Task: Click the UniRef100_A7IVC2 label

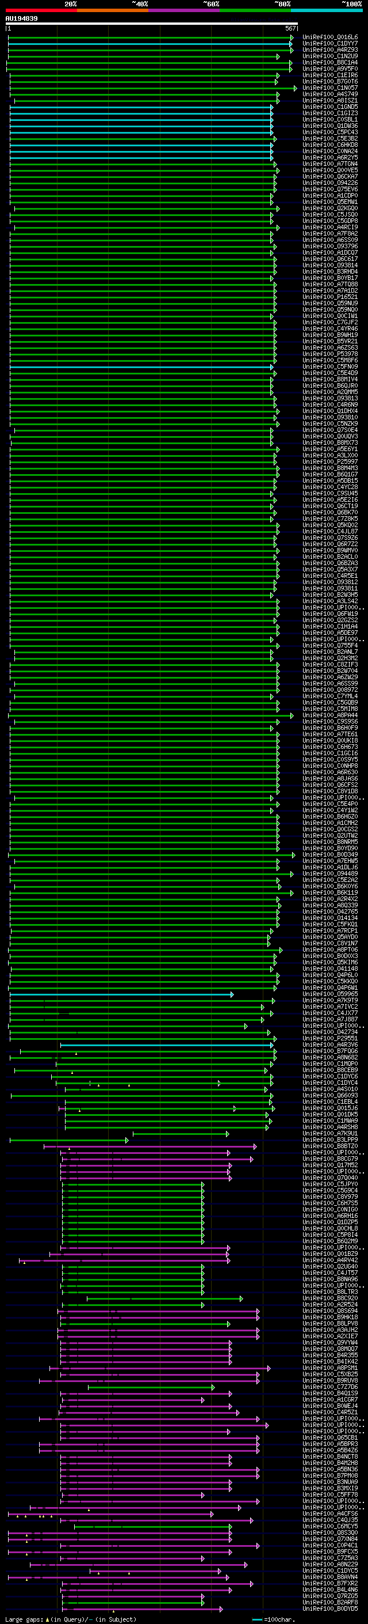Action: pyautogui.click(x=329, y=1006)
